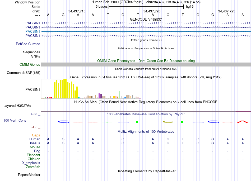Click the 34,437,715 position marker
Viewport: 251px width, 181px height.
click(x=77, y=11)
